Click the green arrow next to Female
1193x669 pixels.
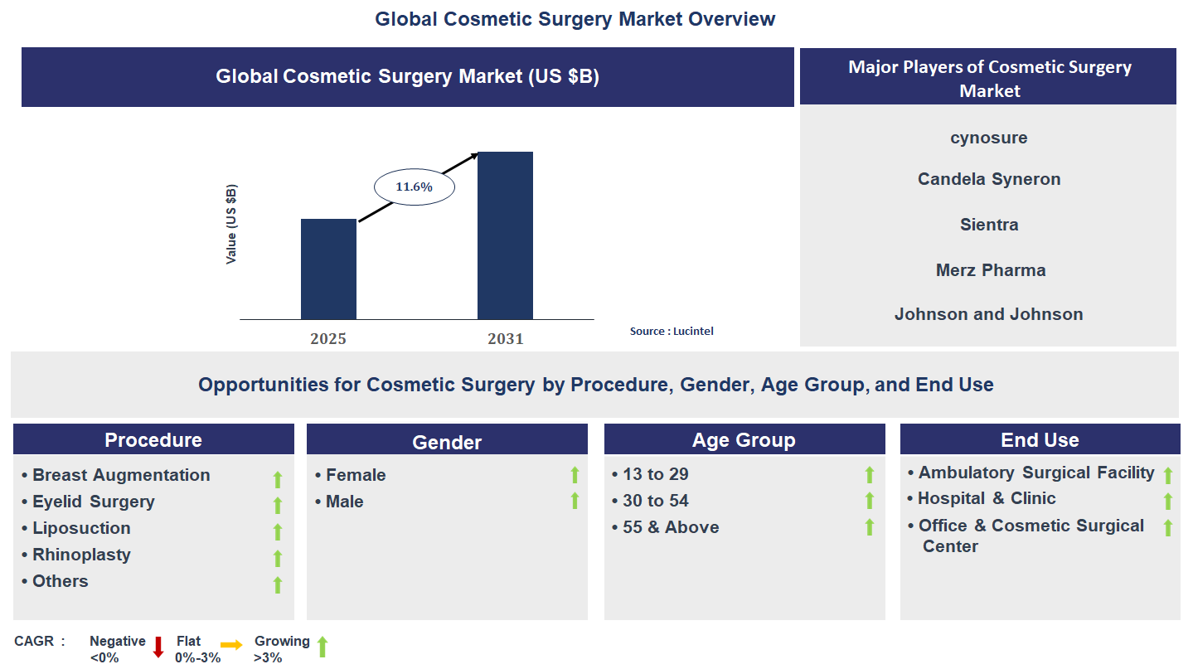(575, 474)
